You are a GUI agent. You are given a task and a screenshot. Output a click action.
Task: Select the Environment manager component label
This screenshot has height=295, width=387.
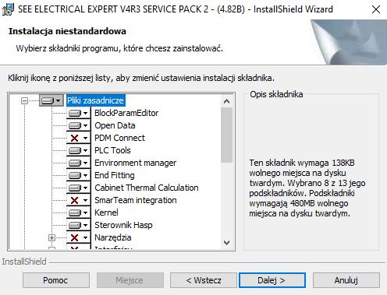pos(136,163)
